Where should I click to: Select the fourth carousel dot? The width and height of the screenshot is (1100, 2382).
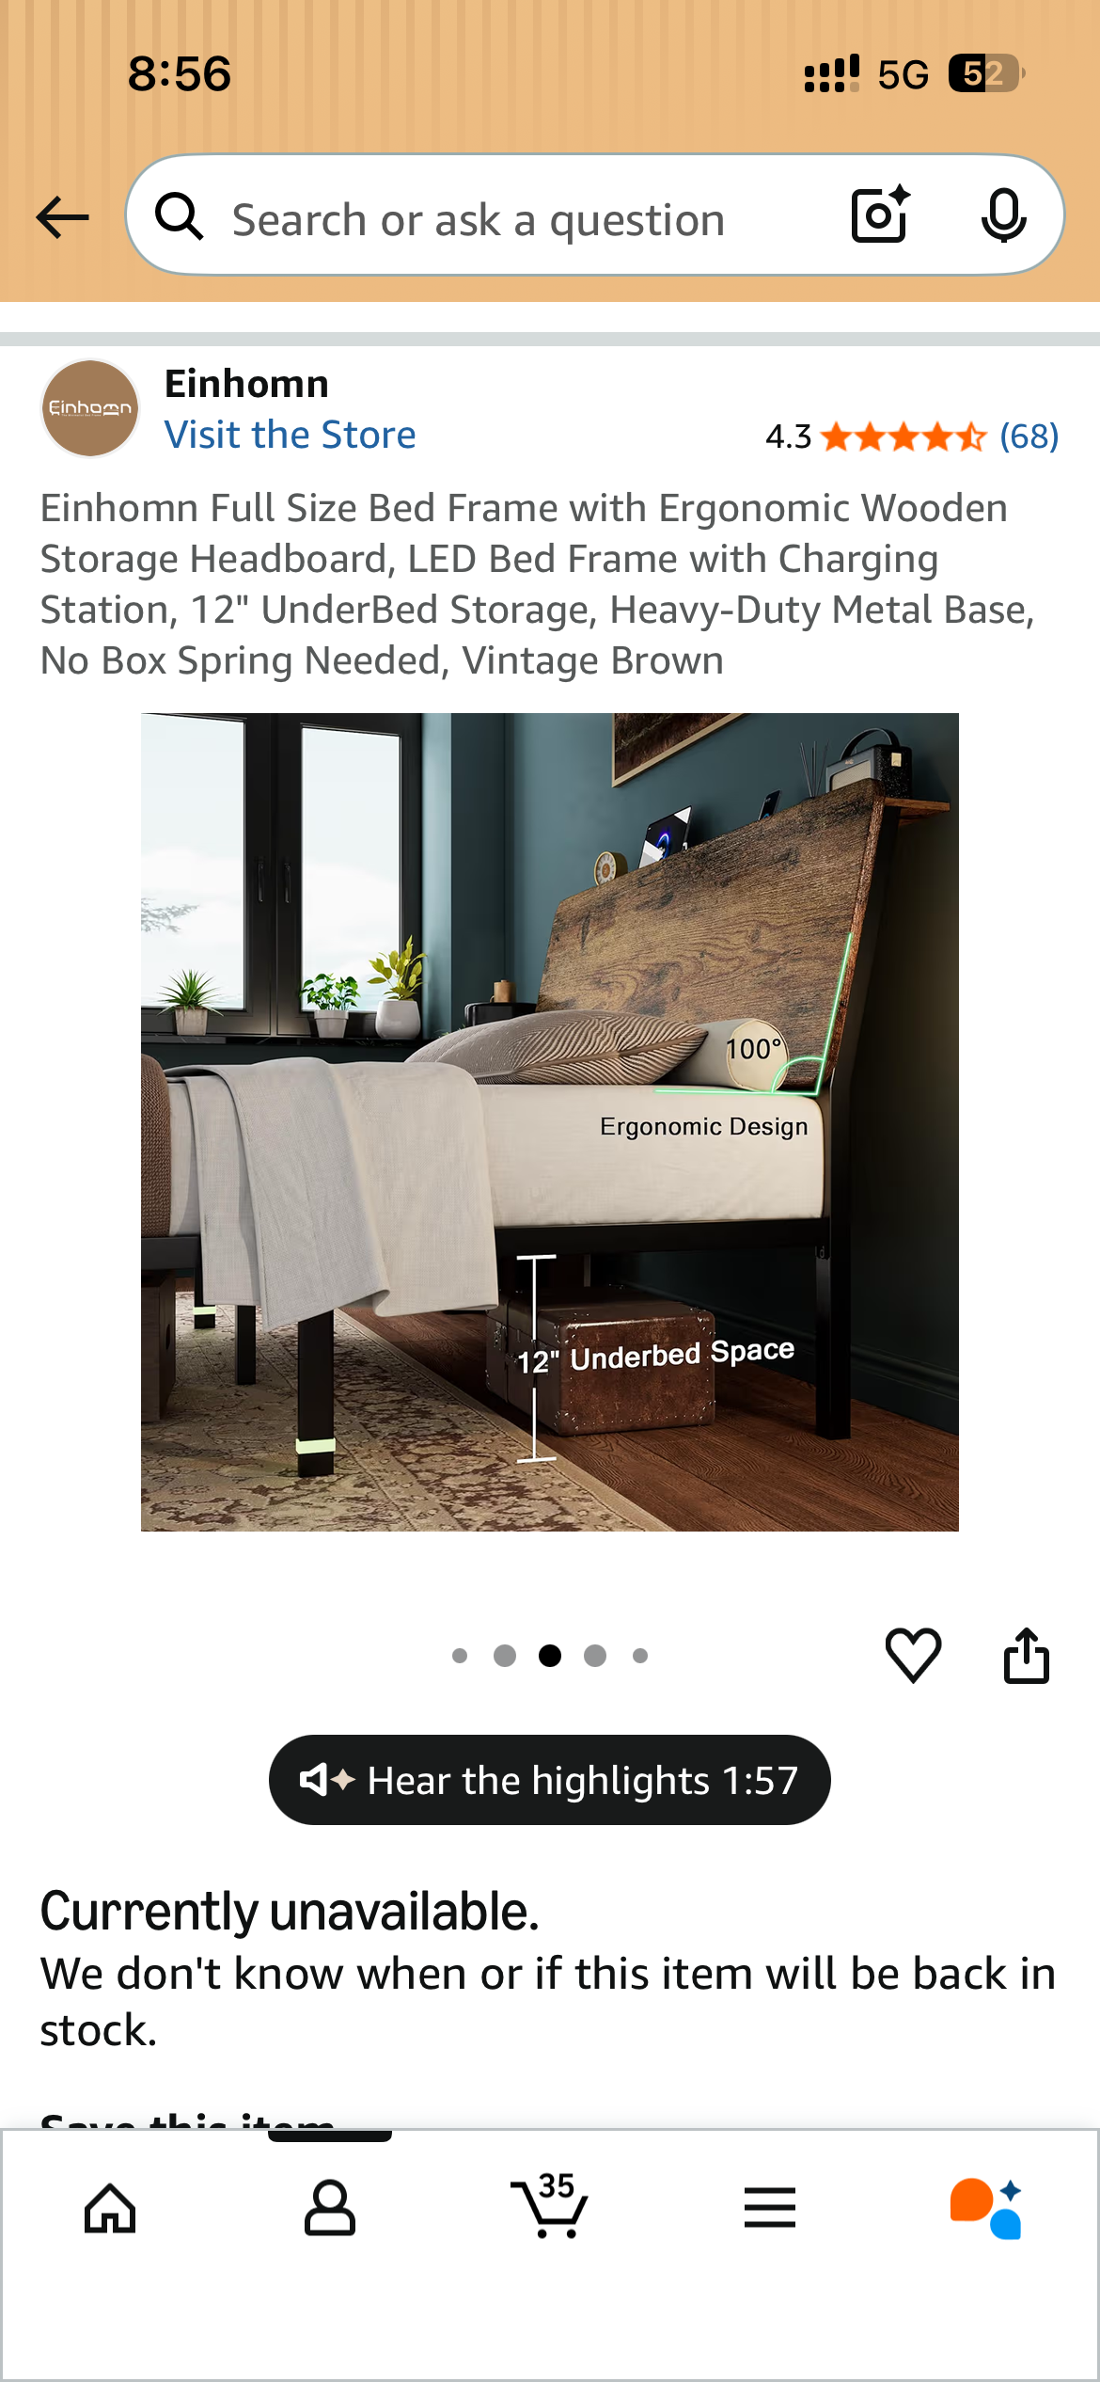pyautogui.click(x=595, y=1656)
